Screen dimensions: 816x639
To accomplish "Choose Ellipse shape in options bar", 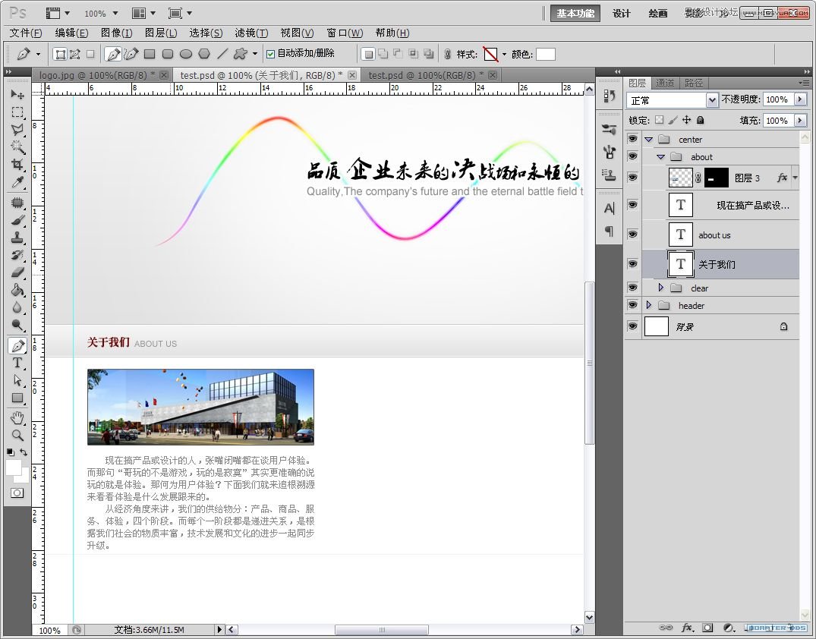I will 186,54.
